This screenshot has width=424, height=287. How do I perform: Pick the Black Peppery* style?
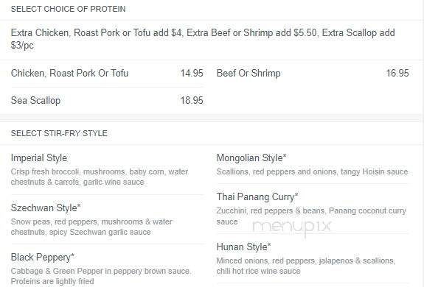coord(43,258)
